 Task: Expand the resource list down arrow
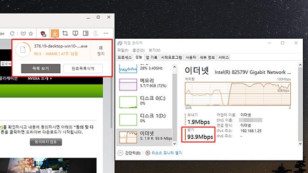175,144
